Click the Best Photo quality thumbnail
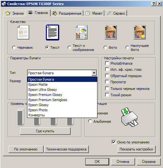This screenshot has width=163, height=168. point(140,33)
